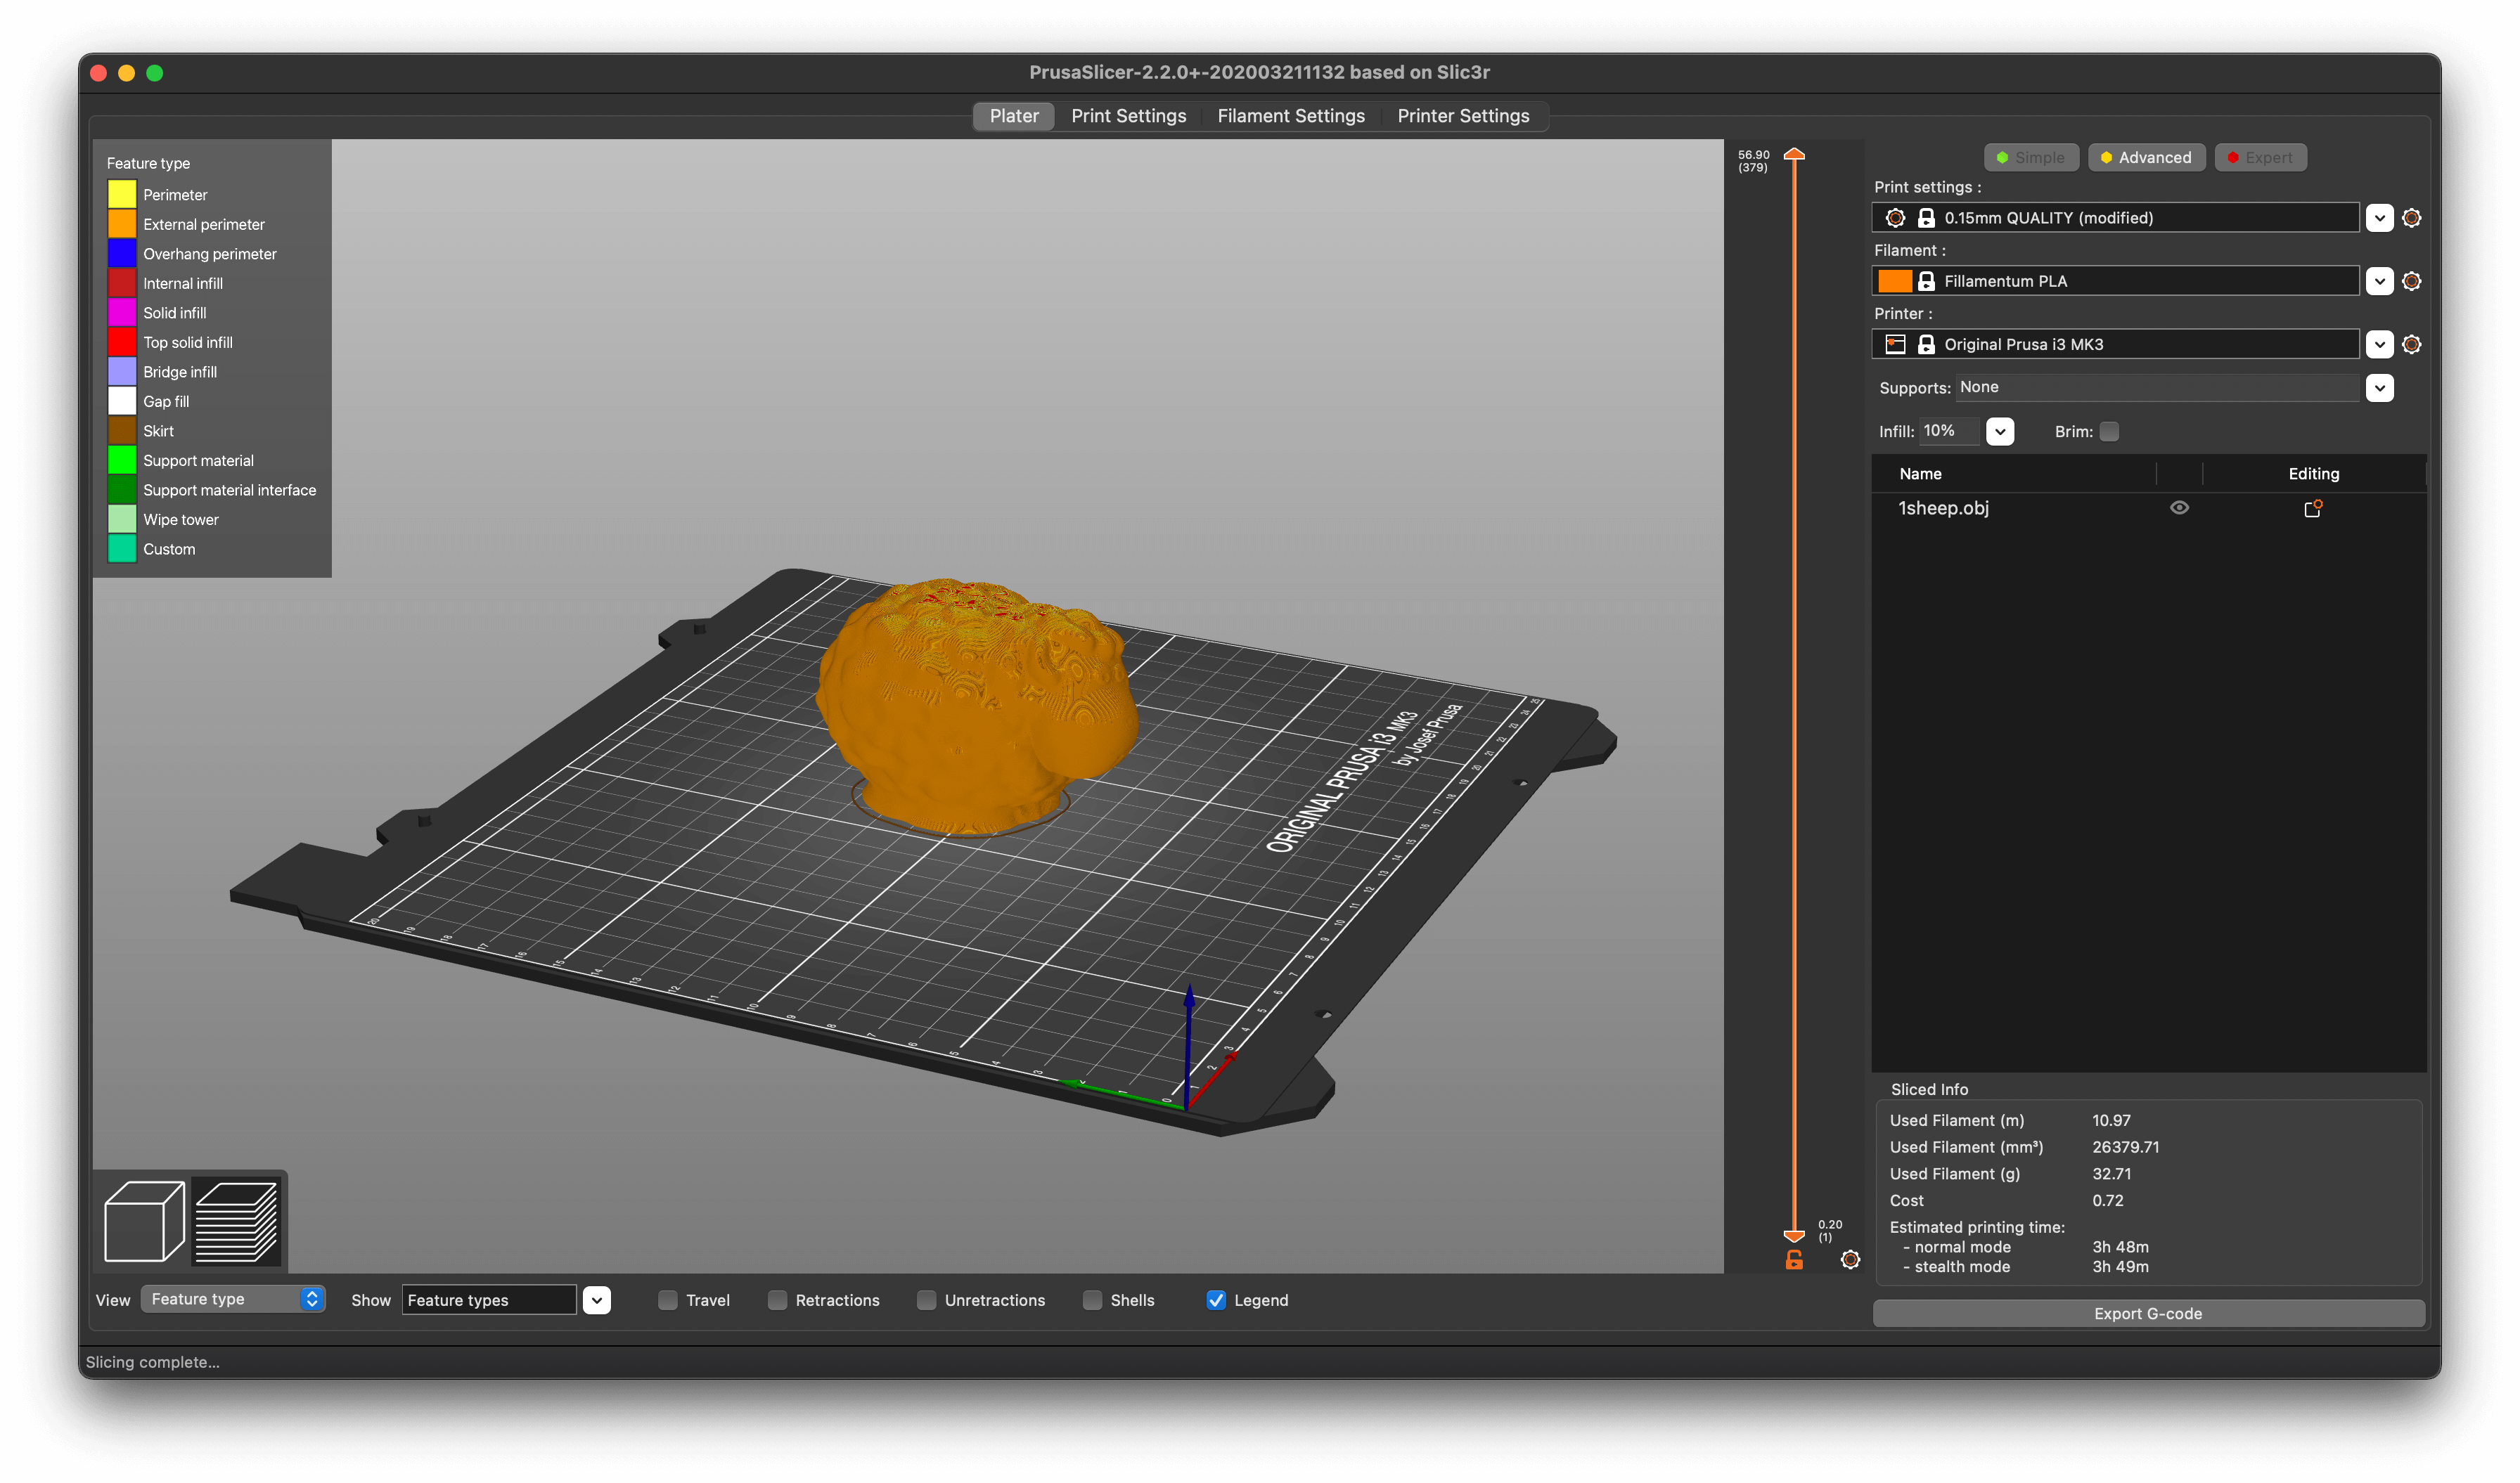Click the green hexagon icon on Simple mode
The width and height of the screenshot is (2520, 1483).
(x=2002, y=158)
